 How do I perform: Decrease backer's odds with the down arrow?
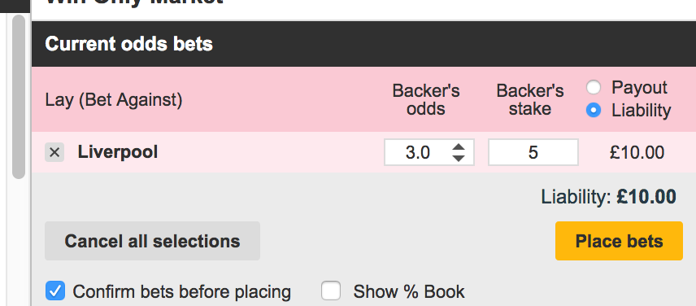459,158
